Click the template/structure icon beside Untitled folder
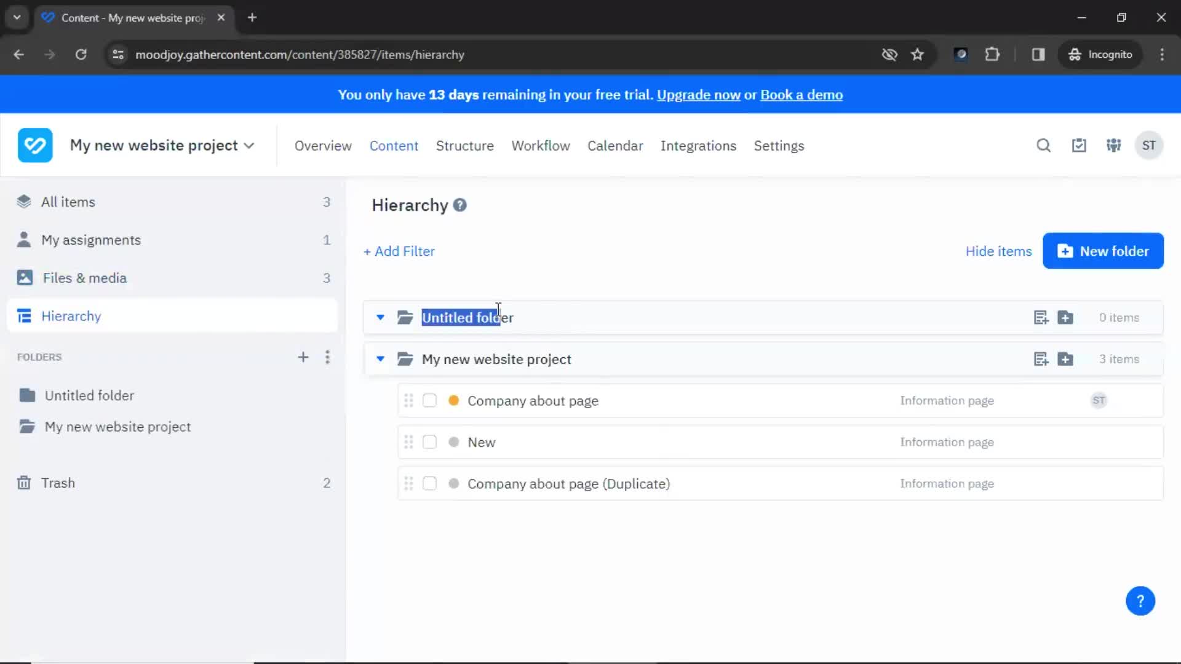This screenshot has width=1181, height=664. (1041, 317)
